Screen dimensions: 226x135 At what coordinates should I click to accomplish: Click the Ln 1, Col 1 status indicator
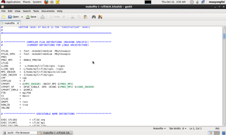[x=196, y=129]
